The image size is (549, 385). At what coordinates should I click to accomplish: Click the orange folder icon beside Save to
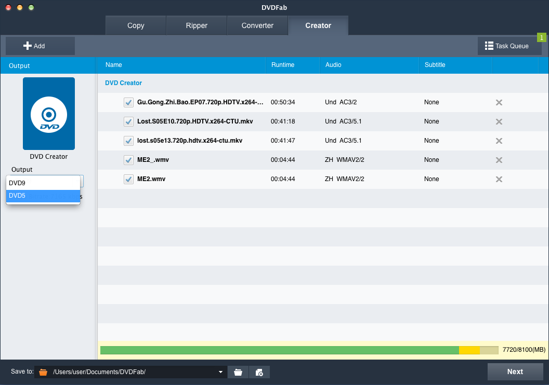tap(43, 372)
